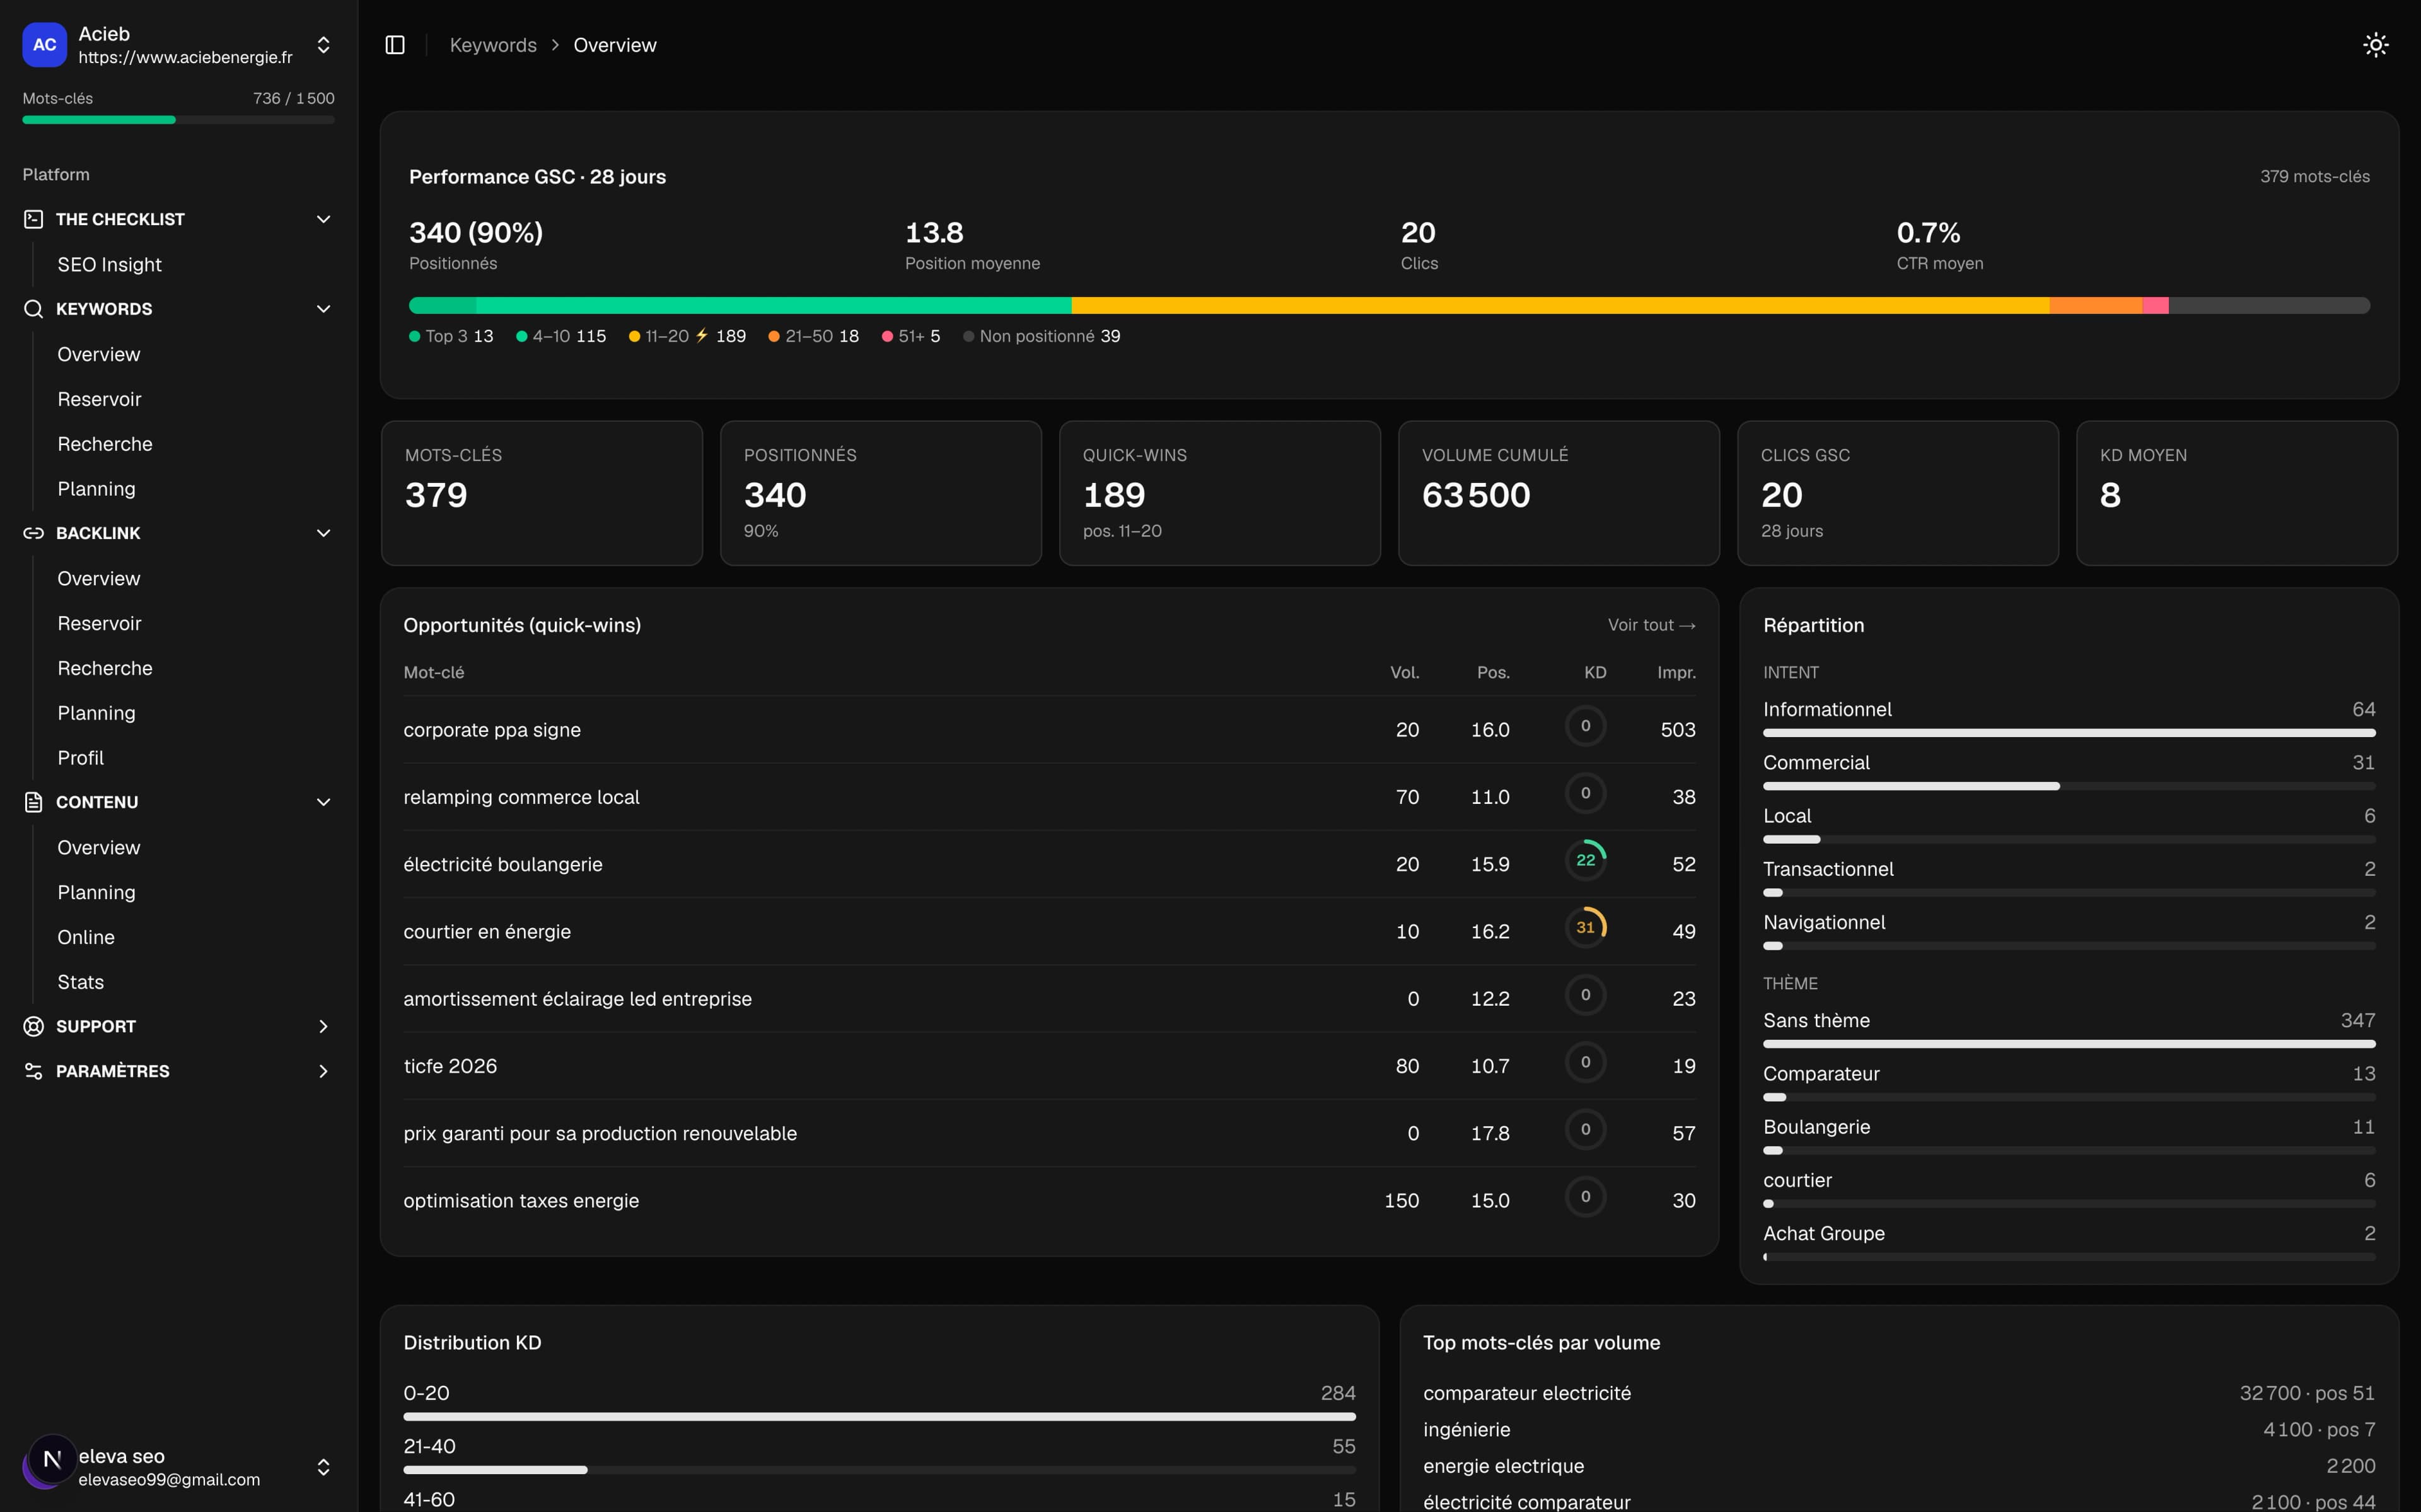Open Contenu Online in sidebar
This screenshot has height=1512, width=2421.
(86, 937)
